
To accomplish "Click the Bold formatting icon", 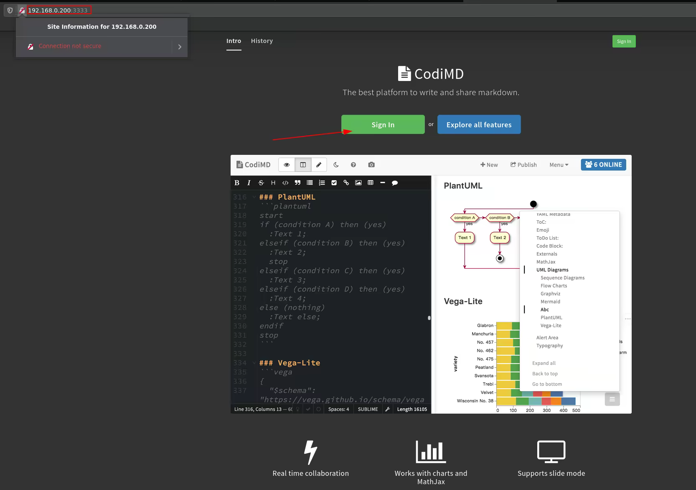I will [x=237, y=183].
